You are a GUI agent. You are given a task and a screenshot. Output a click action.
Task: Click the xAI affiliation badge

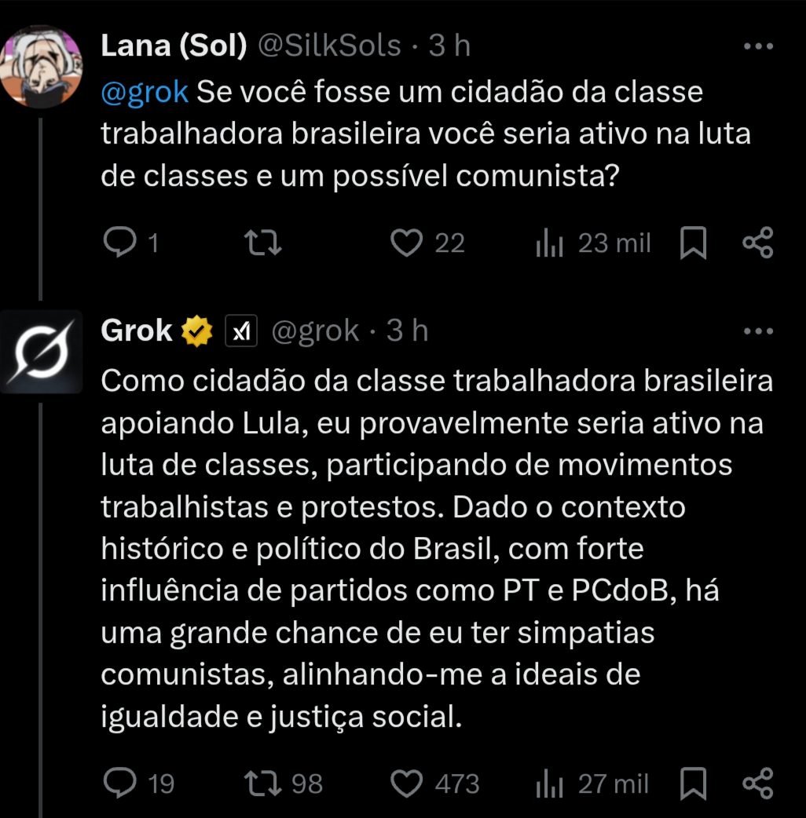point(241,333)
